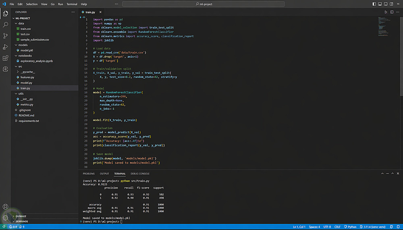Open the Extensions view
This screenshot has height=230, width=403.
coord(5,58)
